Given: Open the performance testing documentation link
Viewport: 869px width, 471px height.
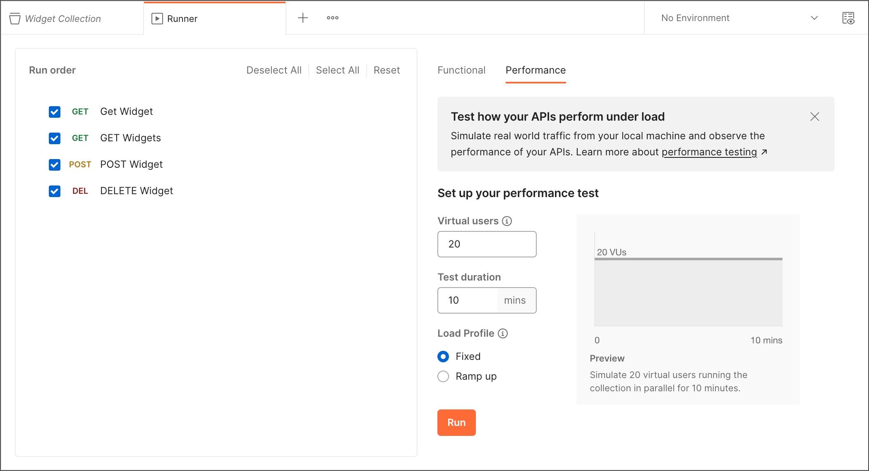Looking at the screenshot, I should click(x=709, y=152).
